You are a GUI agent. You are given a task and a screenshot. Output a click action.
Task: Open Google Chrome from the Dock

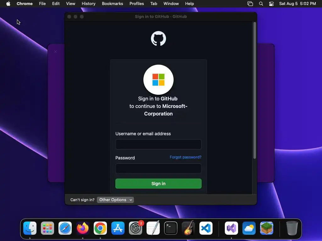(100, 228)
